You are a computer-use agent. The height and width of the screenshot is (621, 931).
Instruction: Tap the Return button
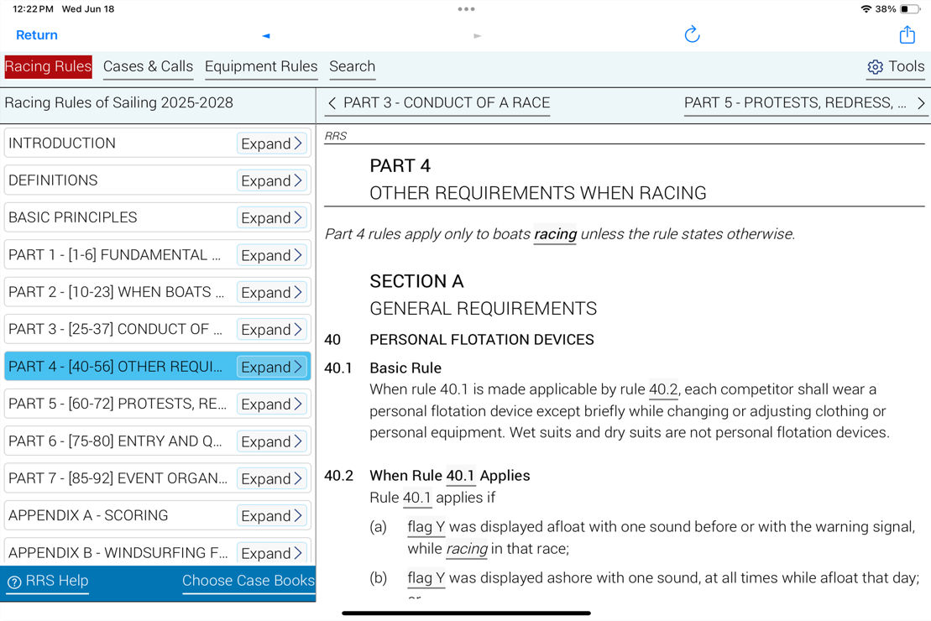[x=36, y=34]
